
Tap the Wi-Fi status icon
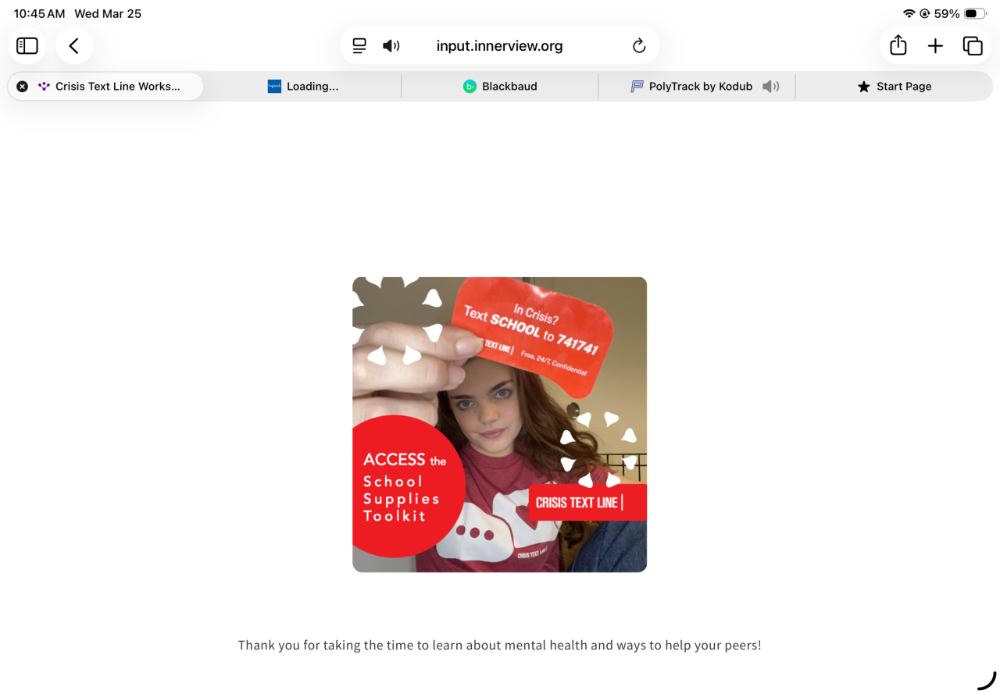pos(909,14)
